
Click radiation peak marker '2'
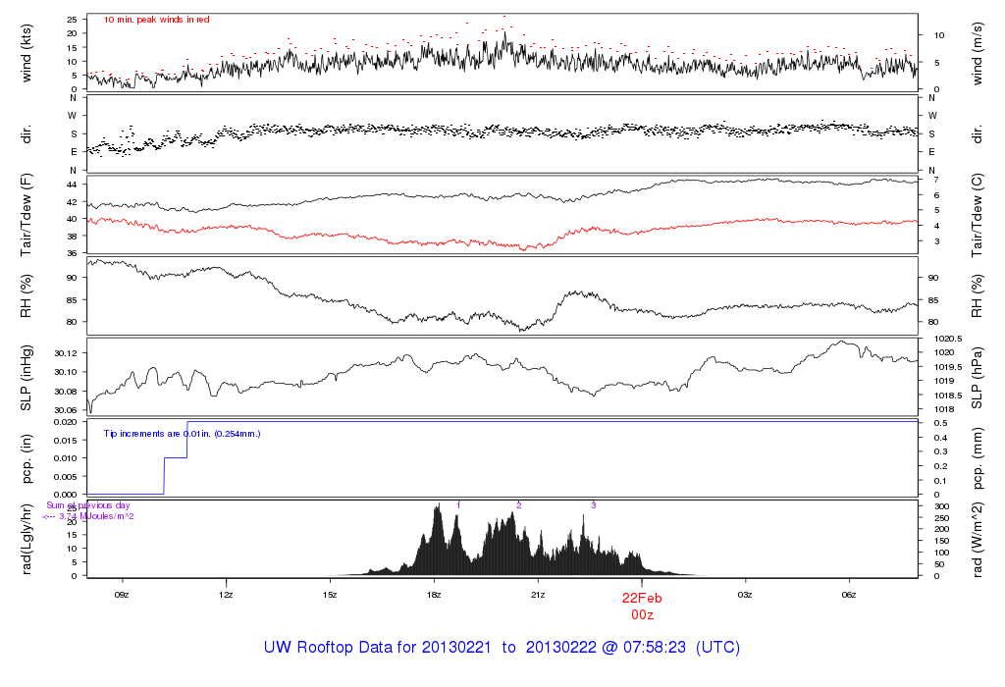pyautogui.click(x=518, y=505)
